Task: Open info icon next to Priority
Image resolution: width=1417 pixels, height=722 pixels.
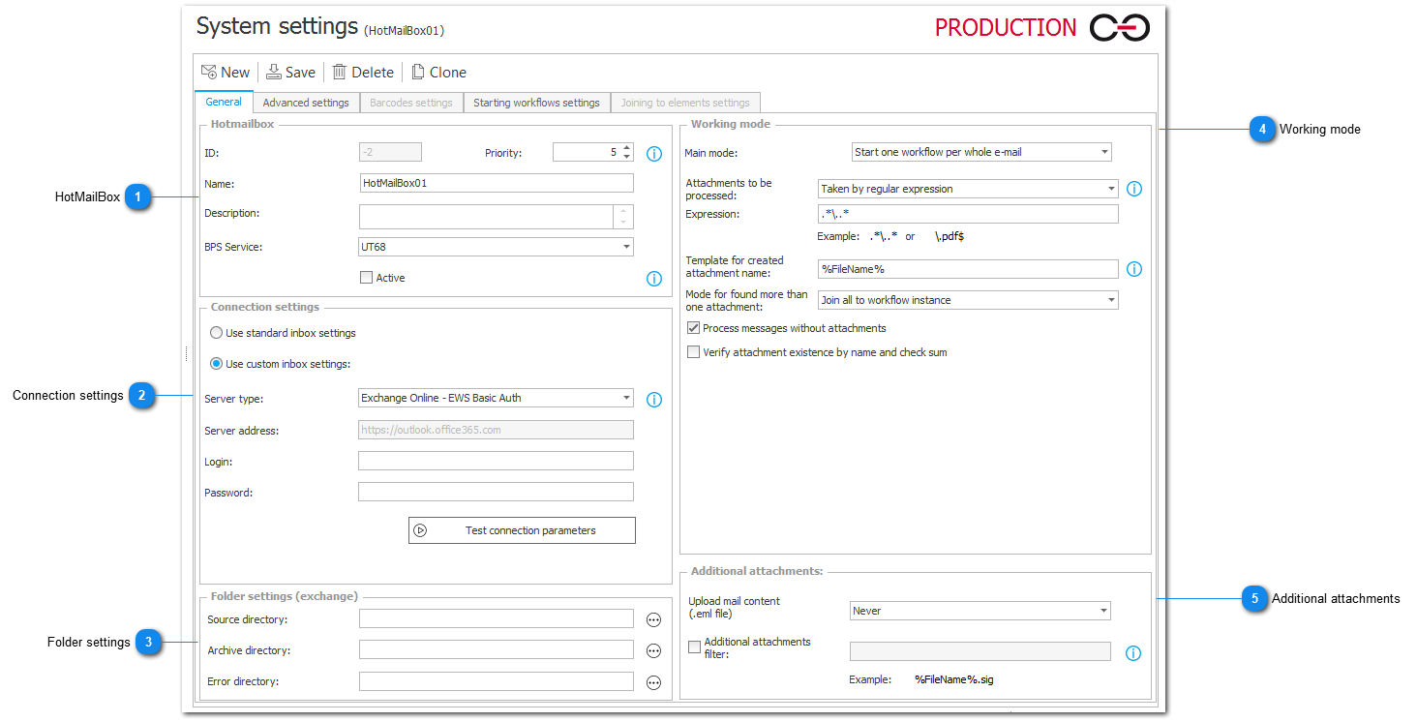Action: coord(654,154)
